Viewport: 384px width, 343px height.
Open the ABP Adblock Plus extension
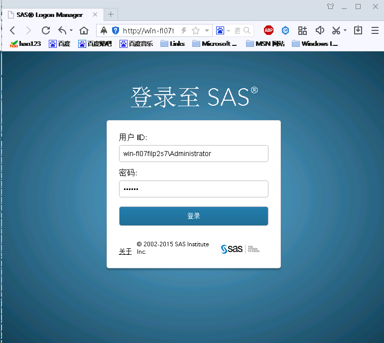[x=268, y=30]
